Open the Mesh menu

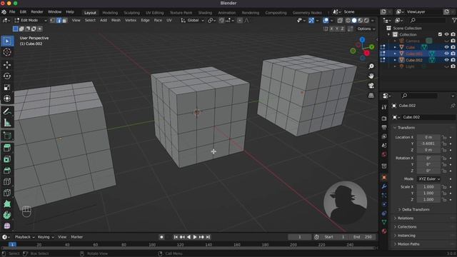click(x=116, y=21)
